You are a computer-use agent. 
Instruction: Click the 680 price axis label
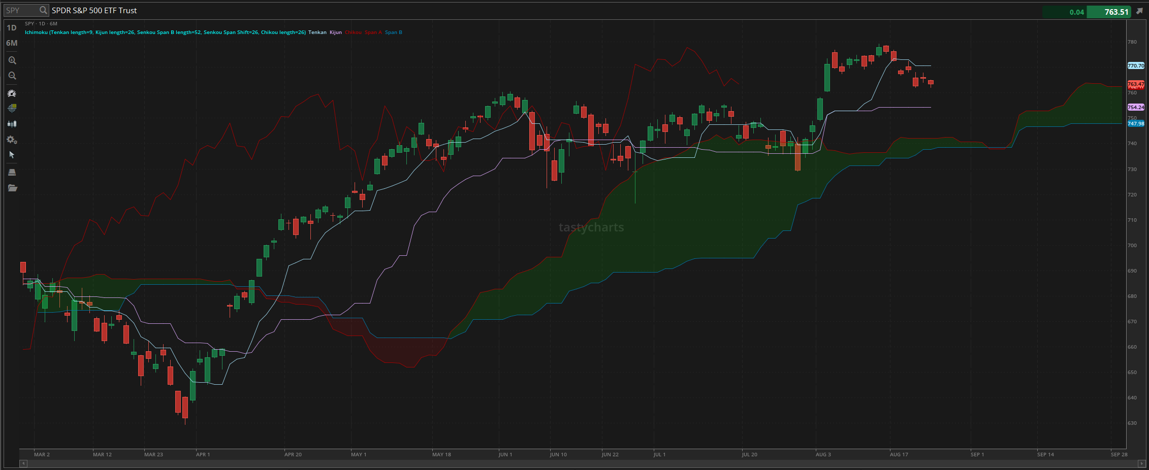click(1132, 296)
